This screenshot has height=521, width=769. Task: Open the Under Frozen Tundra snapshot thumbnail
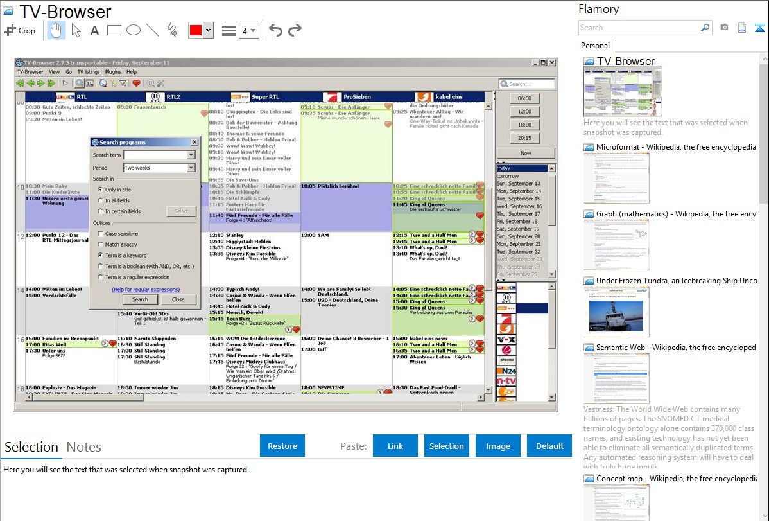tap(616, 312)
